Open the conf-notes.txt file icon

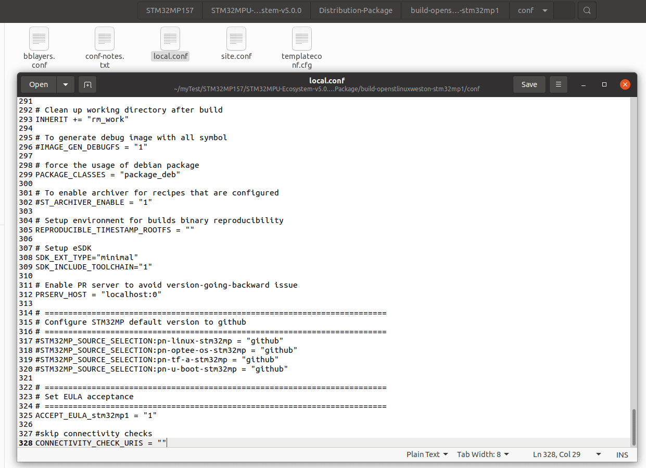pyautogui.click(x=104, y=39)
